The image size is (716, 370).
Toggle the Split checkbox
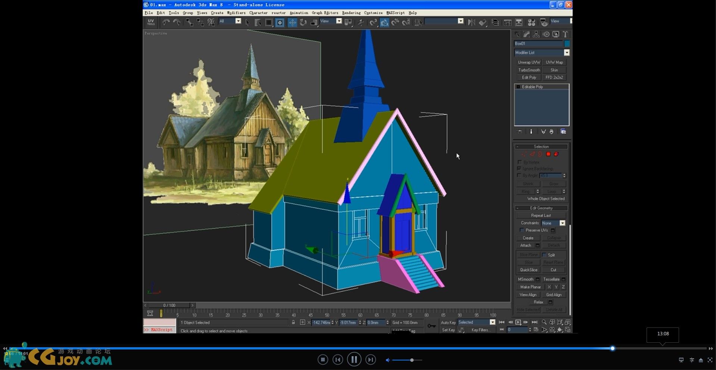[x=544, y=255]
